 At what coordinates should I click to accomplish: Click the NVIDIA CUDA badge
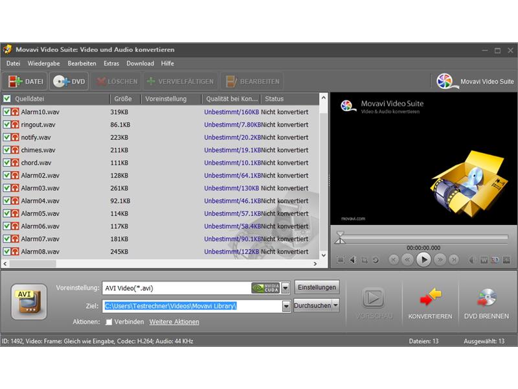click(x=265, y=288)
